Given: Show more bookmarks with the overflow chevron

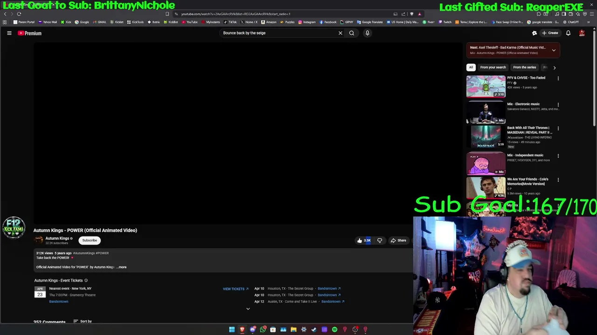Looking at the screenshot, I should [588, 22].
